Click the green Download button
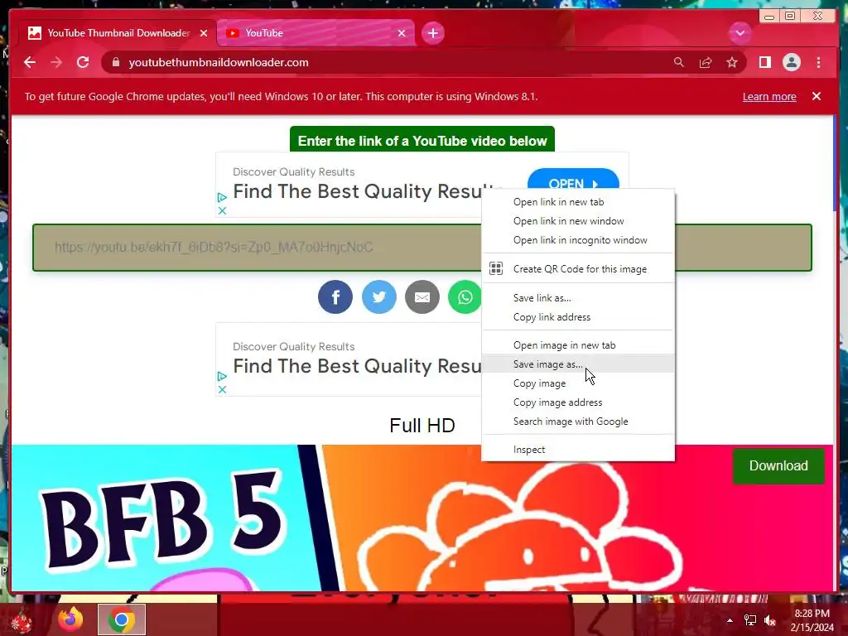This screenshot has height=636, width=848. [x=778, y=465]
